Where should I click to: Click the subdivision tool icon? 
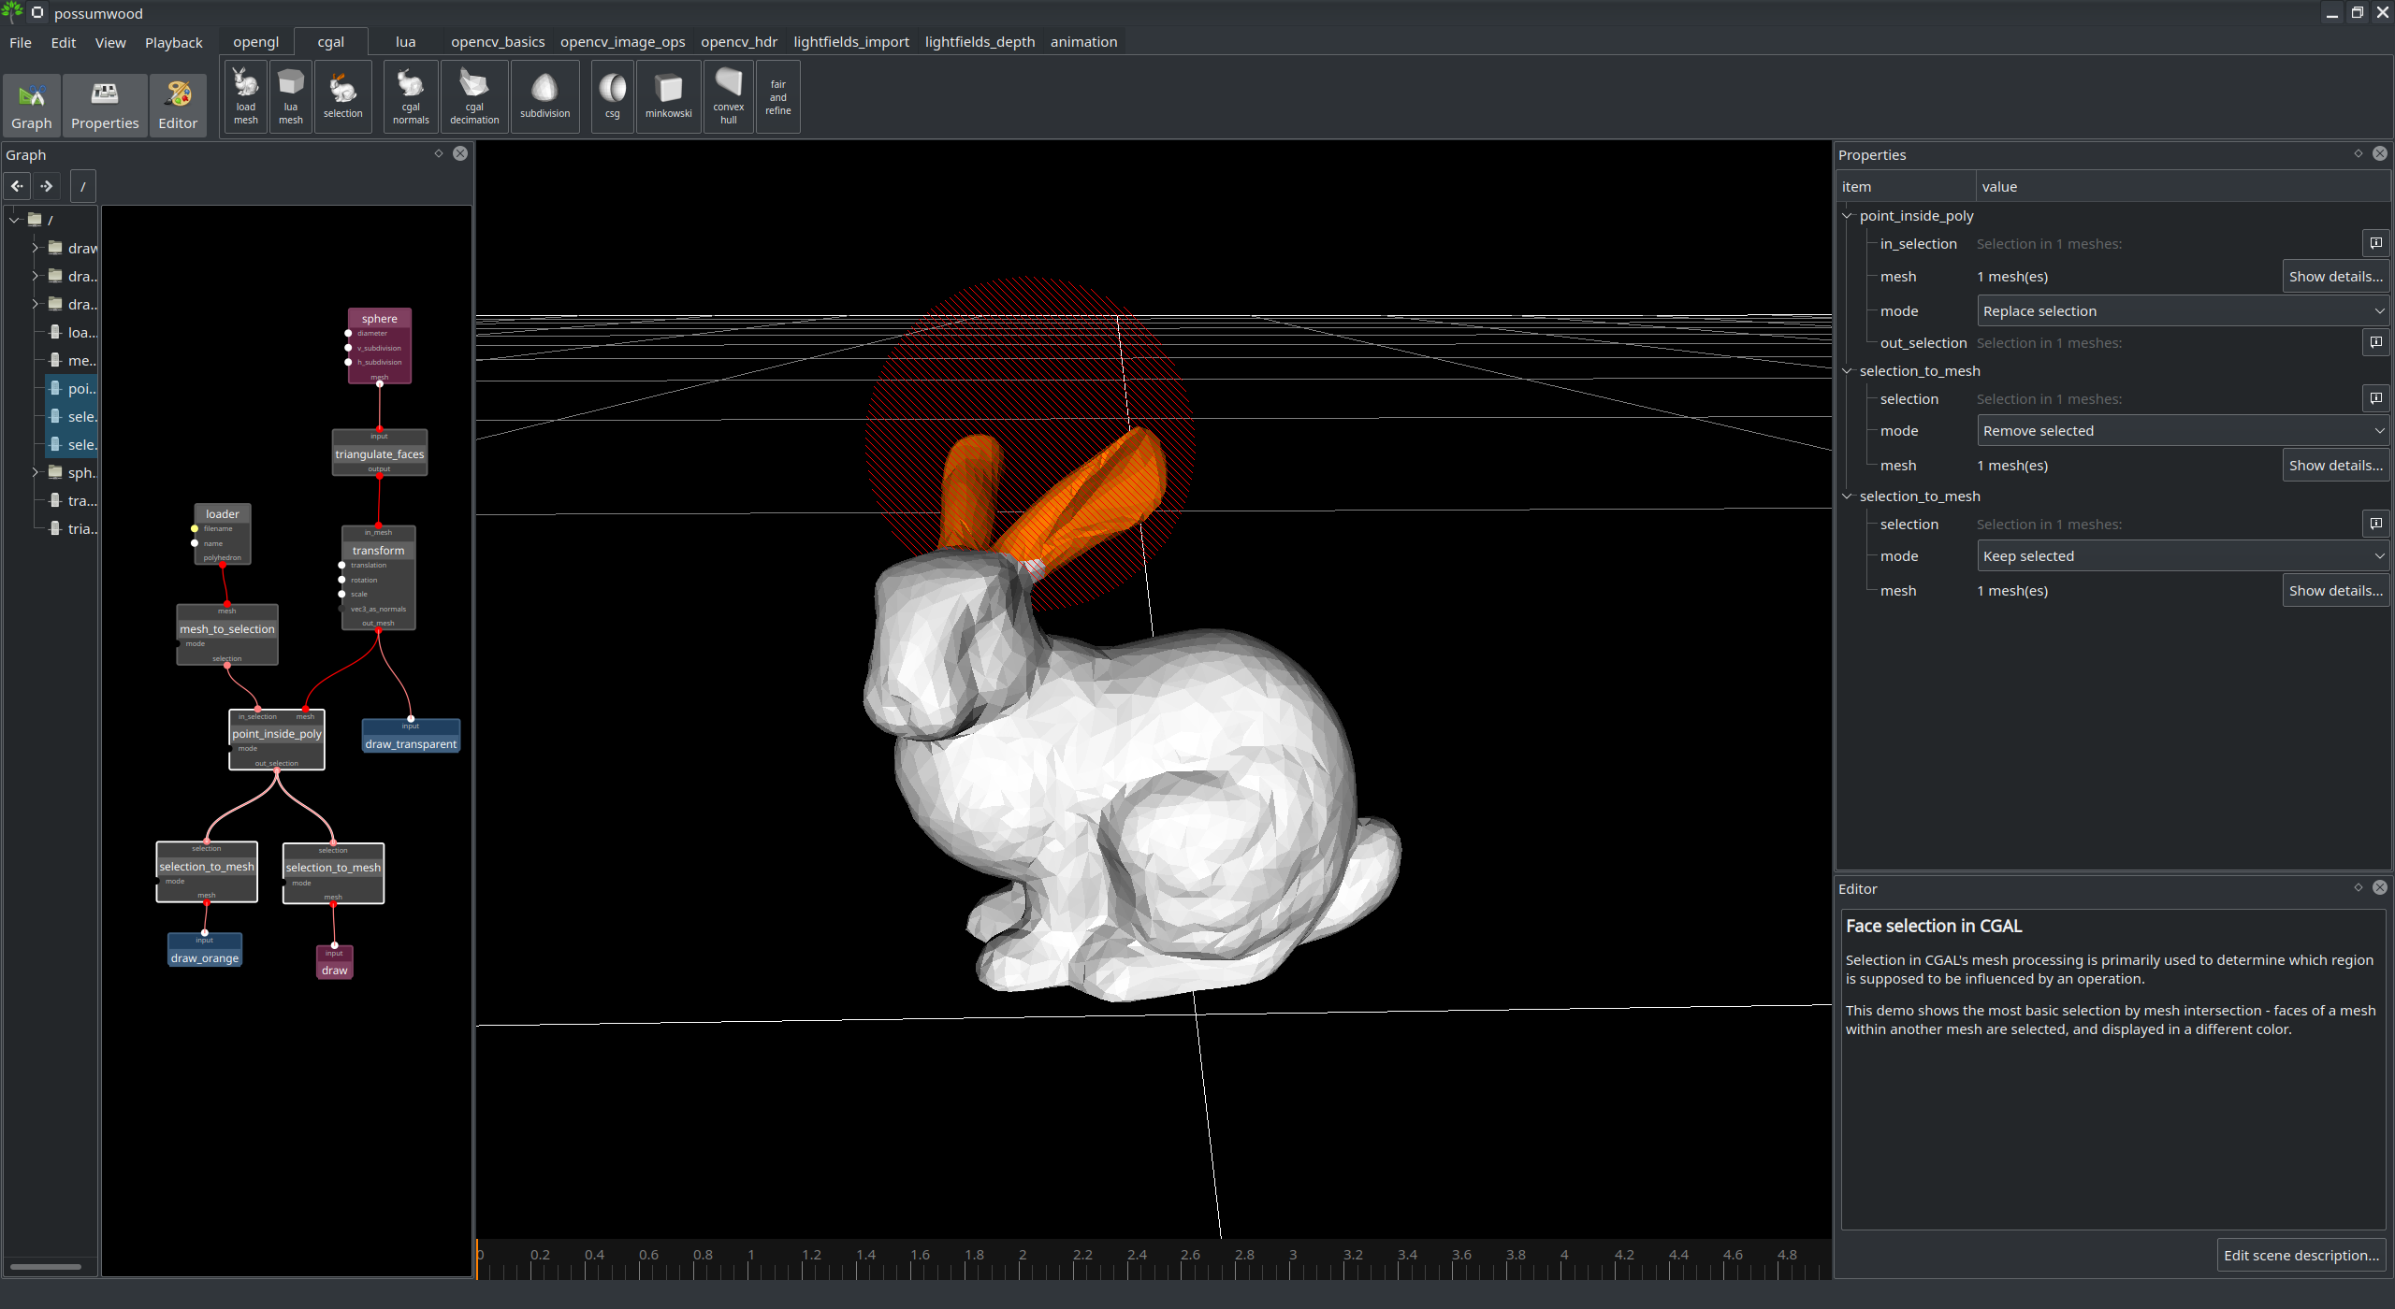click(x=544, y=96)
